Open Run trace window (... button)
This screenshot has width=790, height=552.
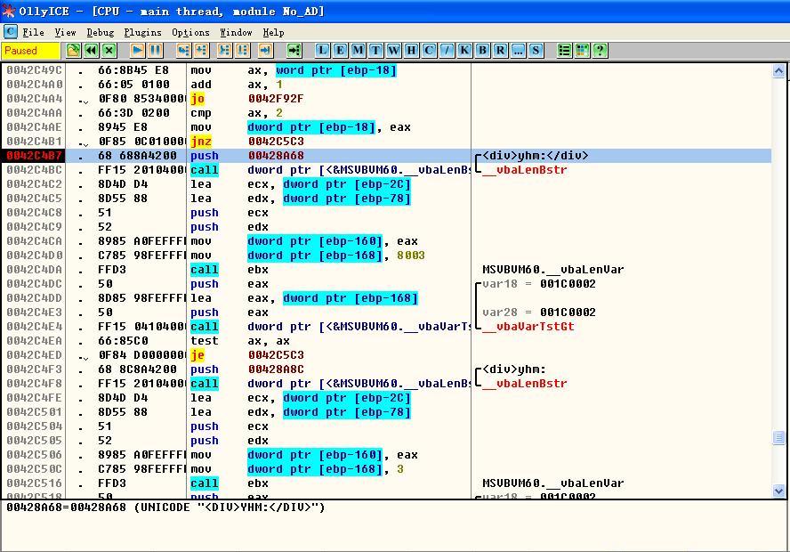[518, 51]
